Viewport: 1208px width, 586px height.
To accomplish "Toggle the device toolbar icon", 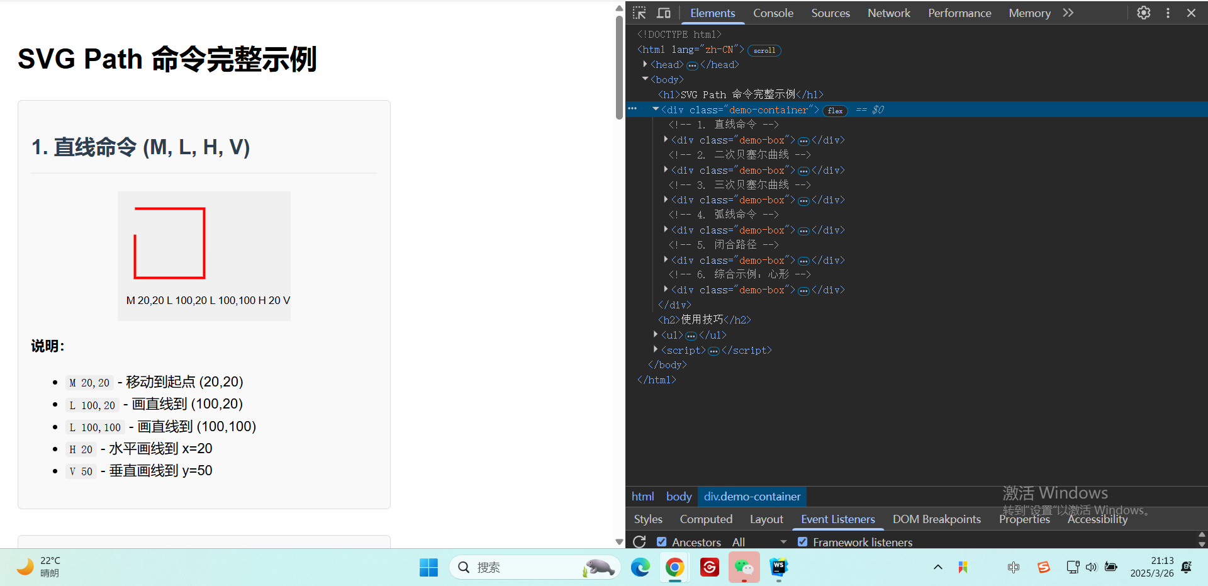I will [x=664, y=13].
